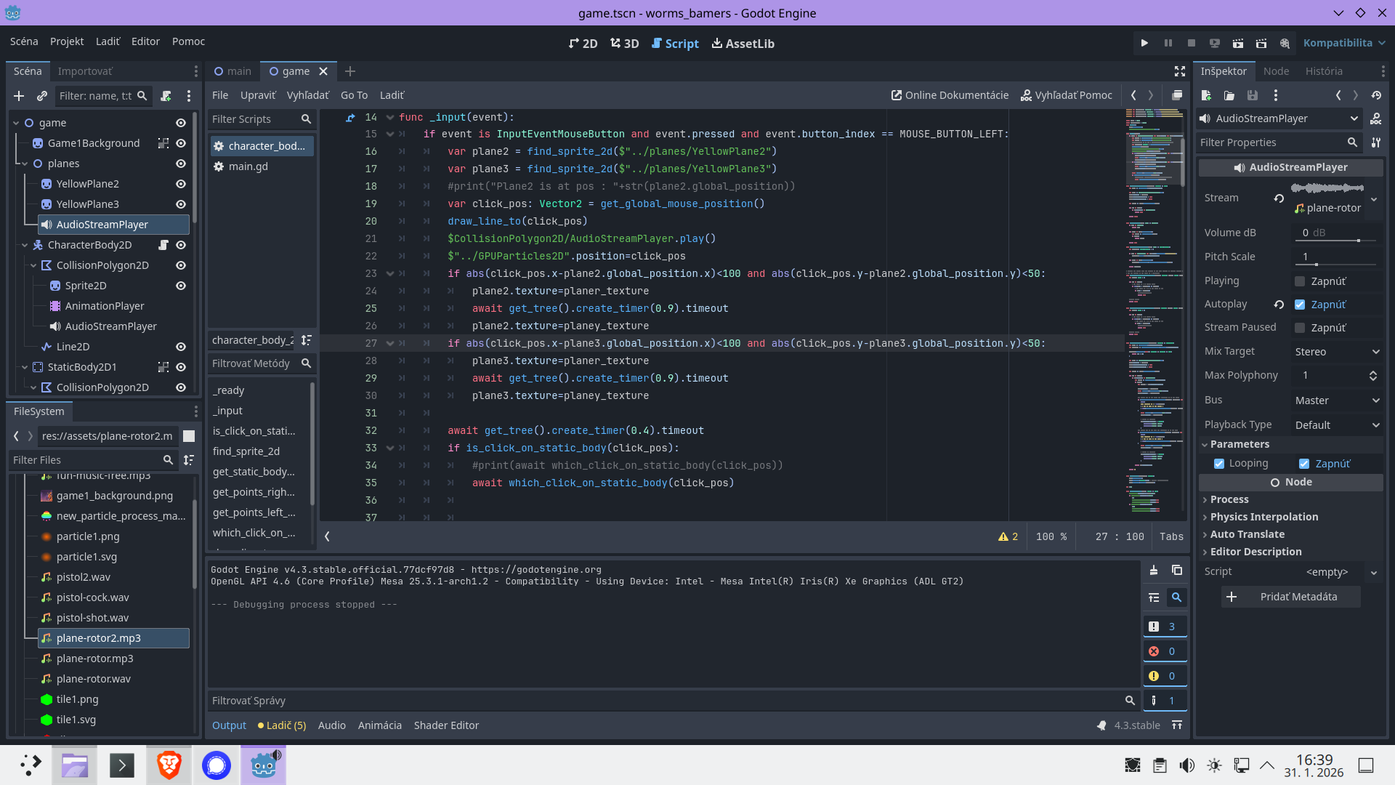Click the warnings indicator in the script status bar
This screenshot has height=785, width=1395.
point(1008,536)
